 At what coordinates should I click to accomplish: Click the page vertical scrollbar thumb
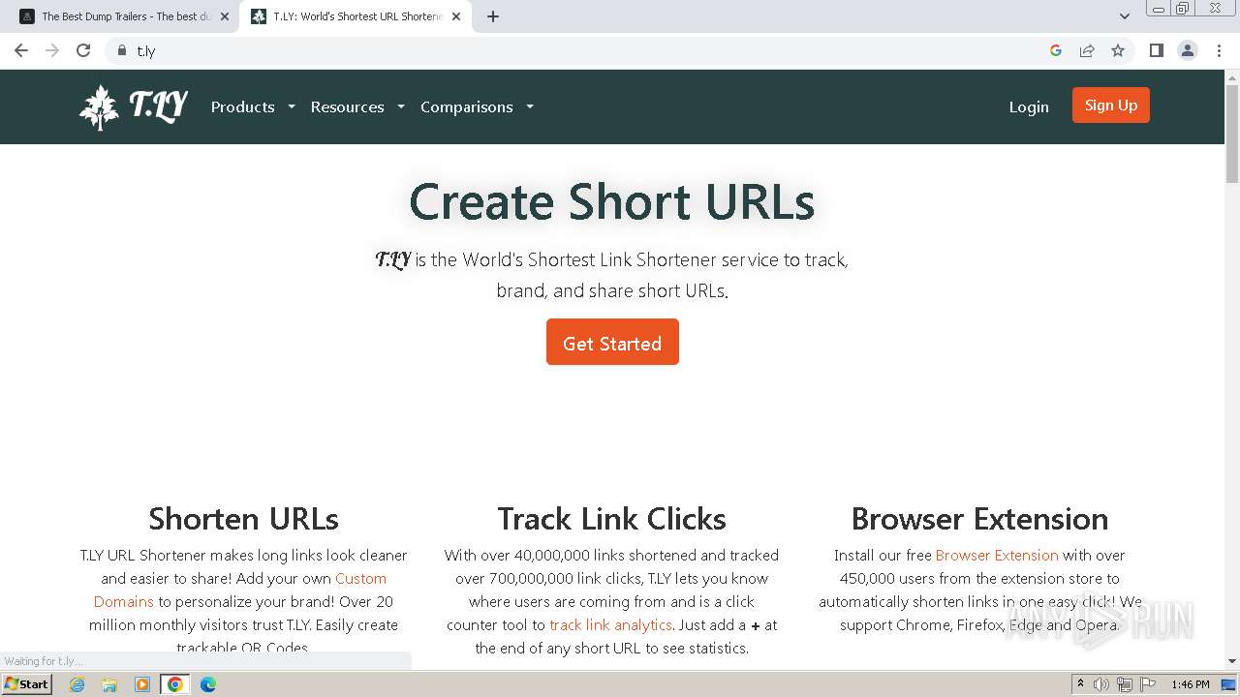click(1232, 134)
